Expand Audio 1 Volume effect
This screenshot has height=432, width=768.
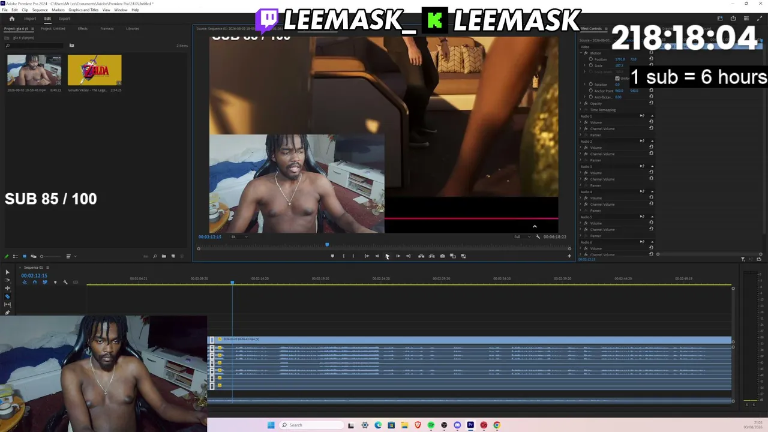pyautogui.click(x=581, y=122)
